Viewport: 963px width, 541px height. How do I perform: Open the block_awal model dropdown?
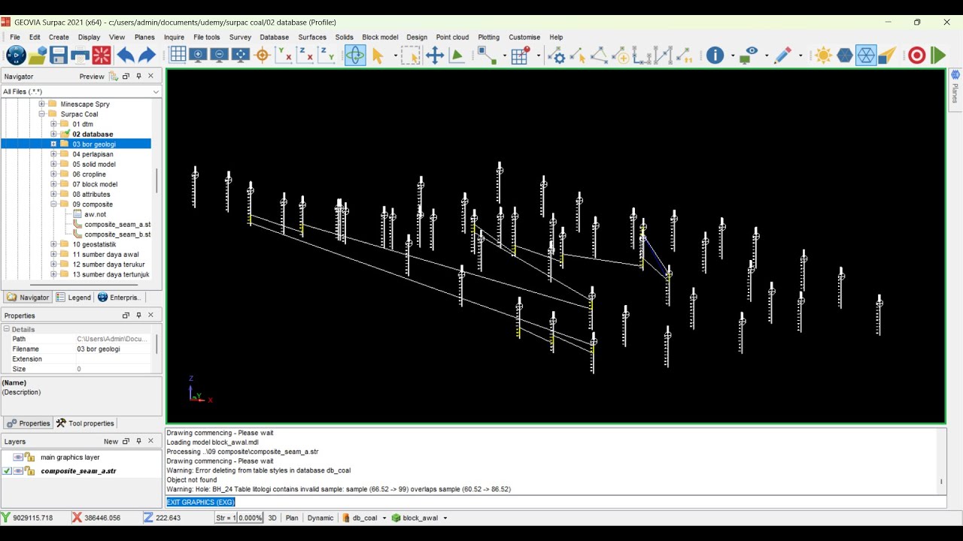tap(445, 518)
